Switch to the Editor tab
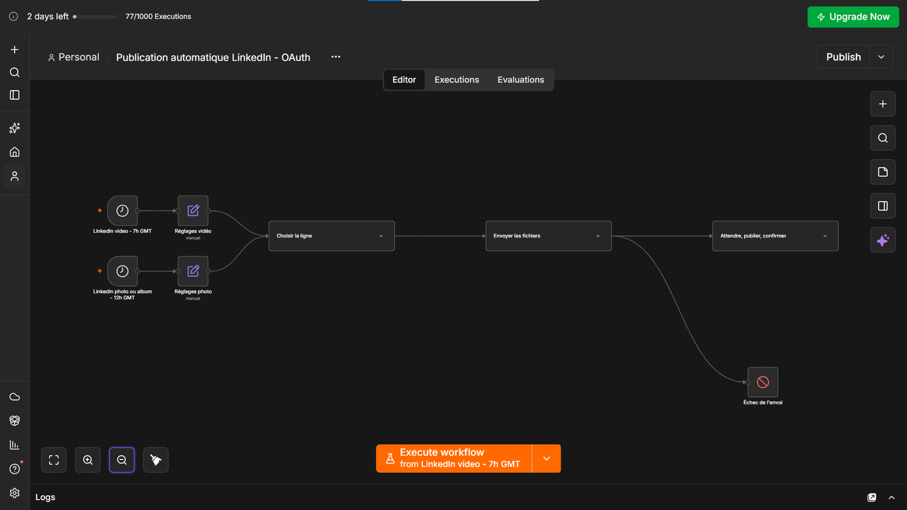Screen dimensions: 907x510 (404, 80)
